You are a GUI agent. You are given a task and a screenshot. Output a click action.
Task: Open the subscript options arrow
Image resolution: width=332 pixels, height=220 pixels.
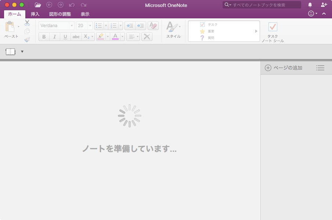coord(92,37)
